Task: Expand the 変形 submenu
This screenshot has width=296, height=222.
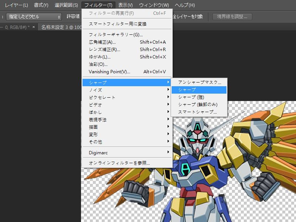Action: (x=127, y=134)
